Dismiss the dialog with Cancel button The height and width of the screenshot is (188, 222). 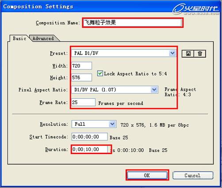coord(193,175)
